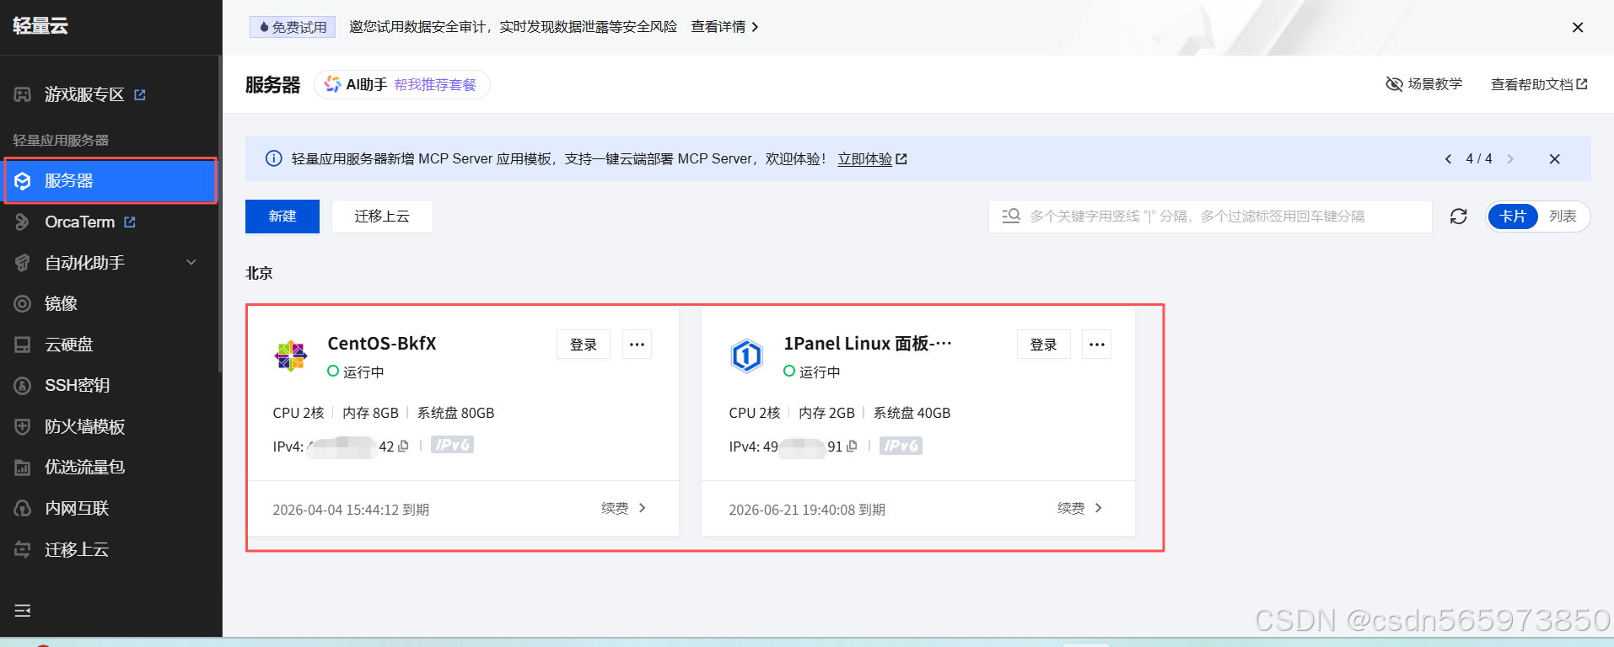The image size is (1614, 647).
Task: Open the 游戏服专区 sidebar item
Action: [x=84, y=94]
